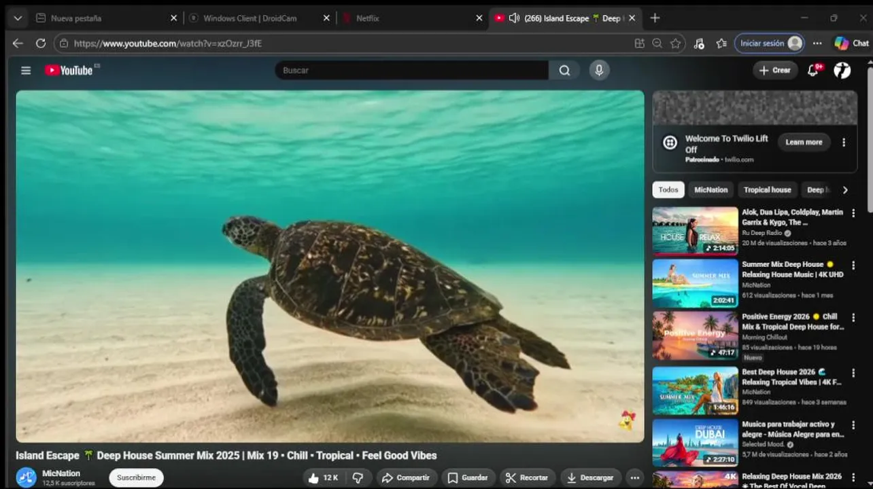873x489 pixels.
Task: Share the video via Compartir
Action: point(407,477)
